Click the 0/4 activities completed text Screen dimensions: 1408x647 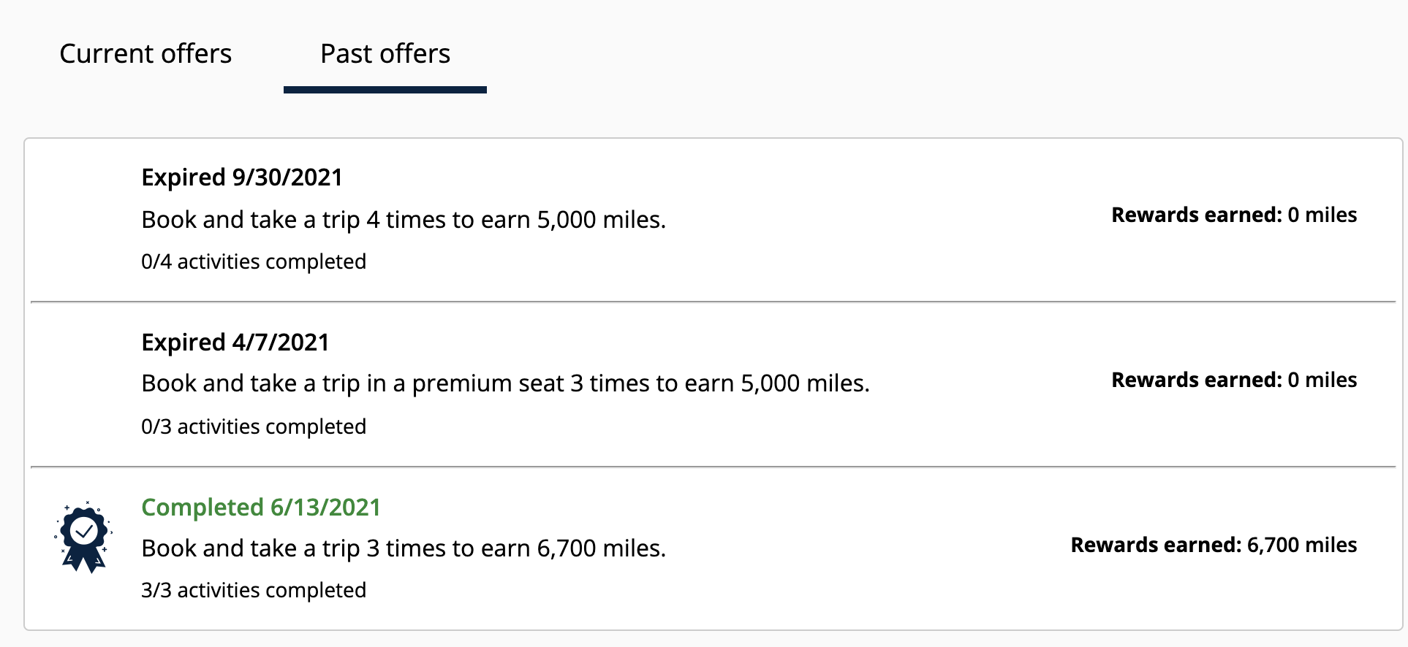pos(254,261)
